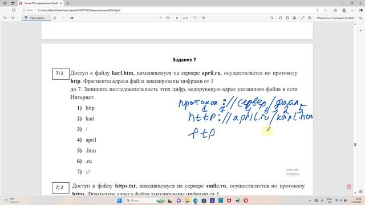Add this page to favorites
The image size is (365, 205).
(325, 10)
